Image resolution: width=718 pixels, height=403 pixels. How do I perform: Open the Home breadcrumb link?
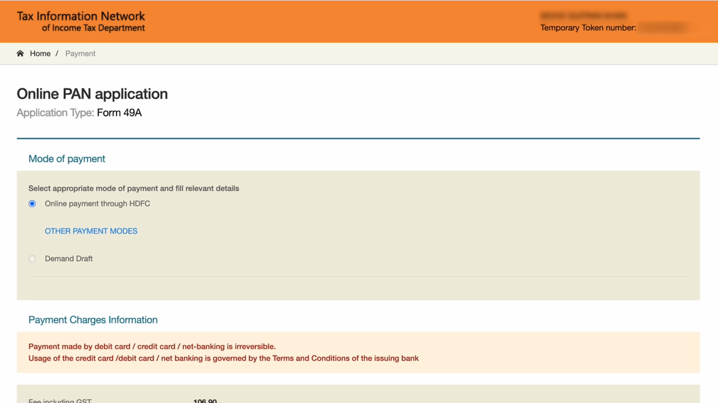[40, 53]
